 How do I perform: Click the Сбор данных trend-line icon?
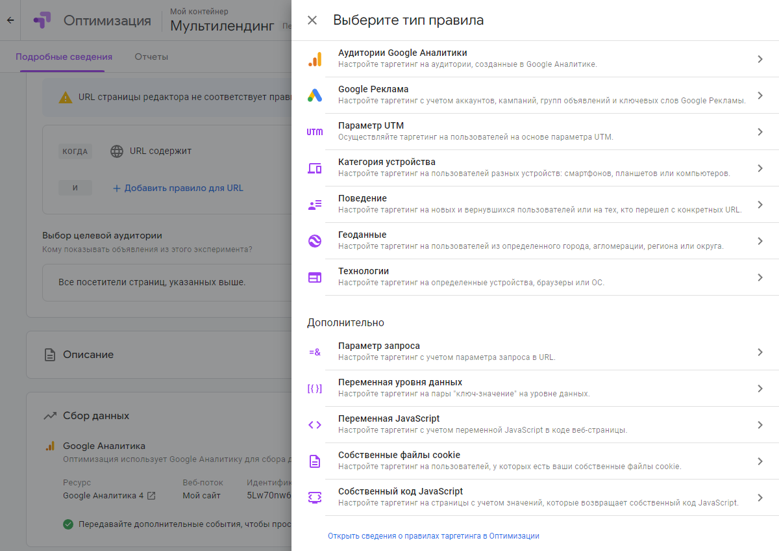(x=49, y=416)
